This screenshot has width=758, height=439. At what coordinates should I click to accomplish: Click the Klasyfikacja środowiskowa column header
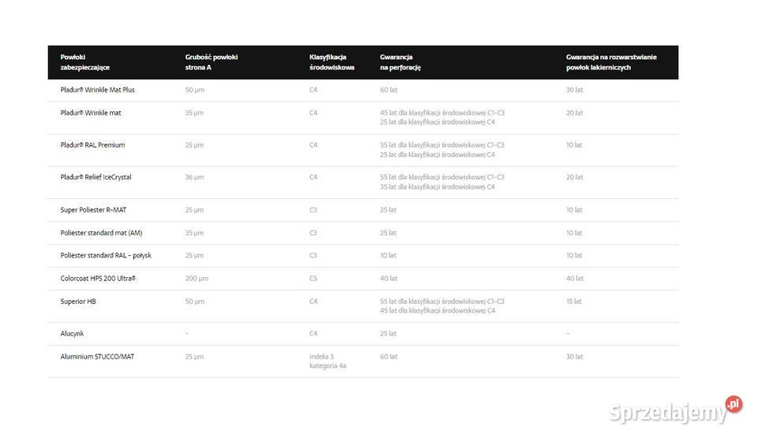click(x=332, y=62)
